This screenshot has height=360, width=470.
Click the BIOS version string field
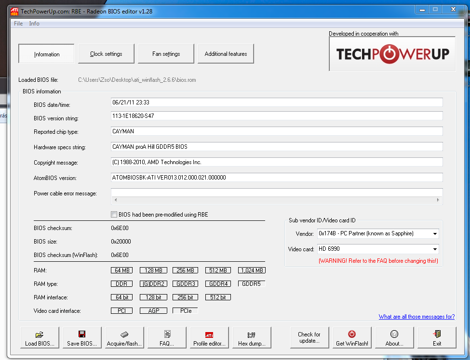pyautogui.click(x=277, y=116)
